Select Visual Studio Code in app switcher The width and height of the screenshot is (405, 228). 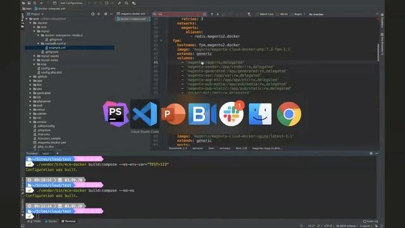tap(145, 114)
